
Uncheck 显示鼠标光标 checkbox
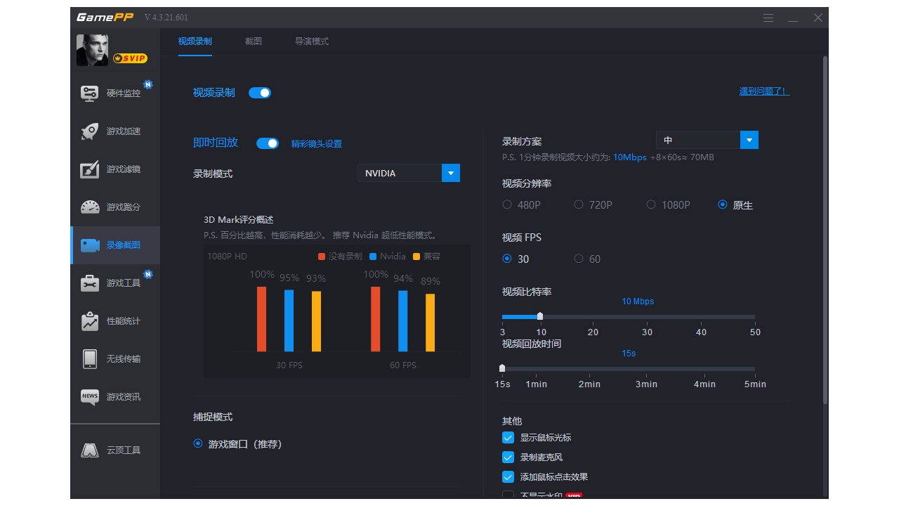pos(508,438)
